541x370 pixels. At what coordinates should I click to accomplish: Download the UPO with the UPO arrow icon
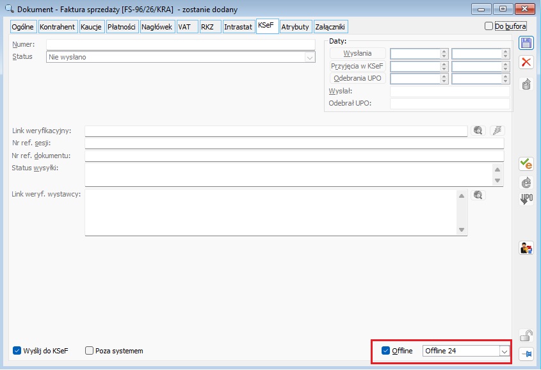(526, 199)
